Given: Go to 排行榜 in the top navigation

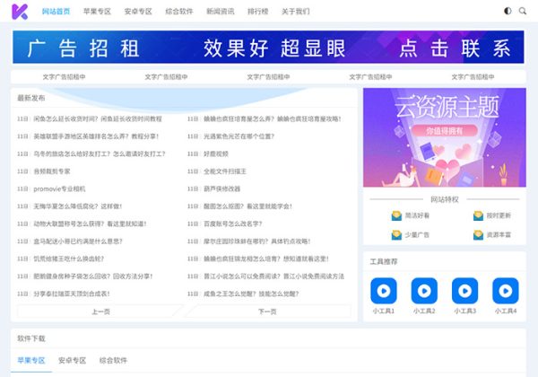Looking at the screenshot, I should [x=259, y=12].
